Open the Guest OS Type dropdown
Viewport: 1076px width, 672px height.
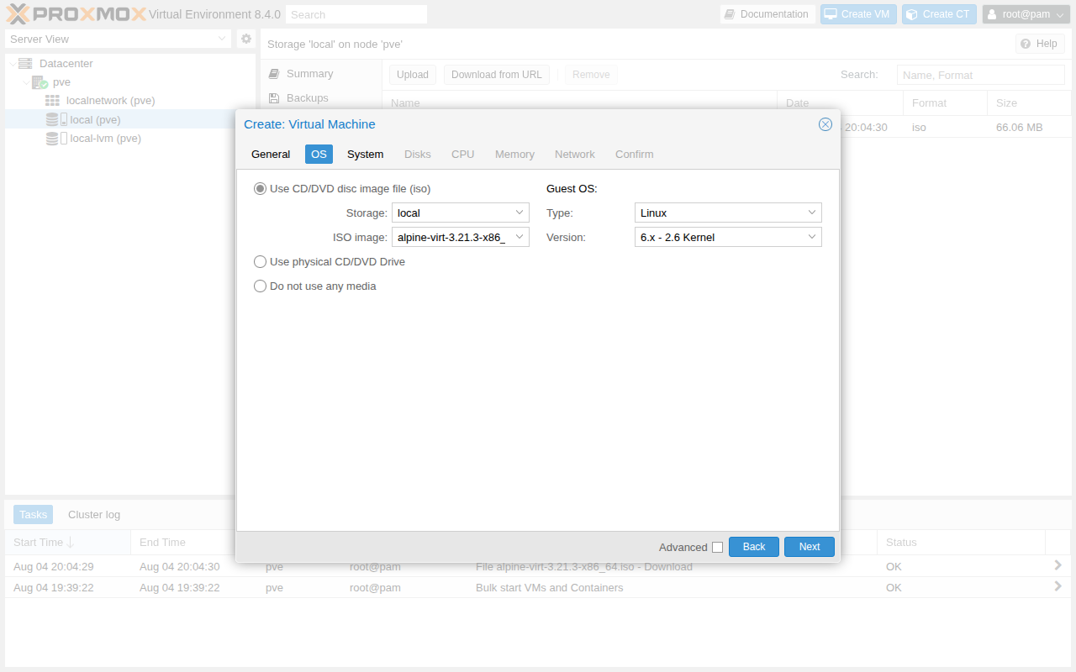coord(812,213)
